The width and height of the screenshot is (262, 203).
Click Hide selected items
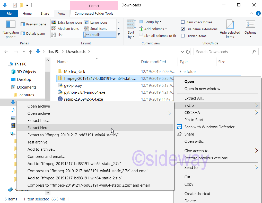[230, 29]
